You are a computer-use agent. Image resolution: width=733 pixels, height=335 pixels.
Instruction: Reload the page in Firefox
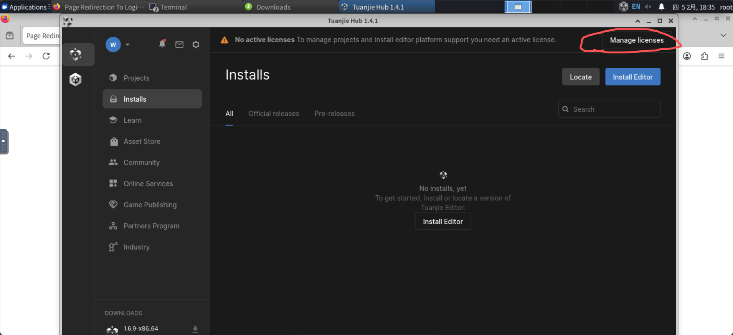[x=46, y=56]
